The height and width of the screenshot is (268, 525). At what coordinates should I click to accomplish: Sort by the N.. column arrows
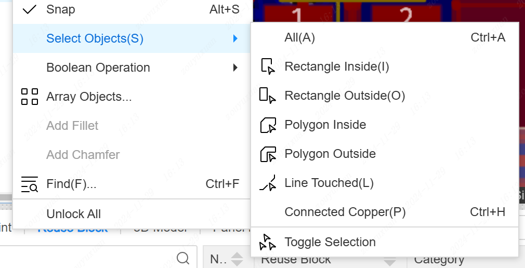pos(237,259)
